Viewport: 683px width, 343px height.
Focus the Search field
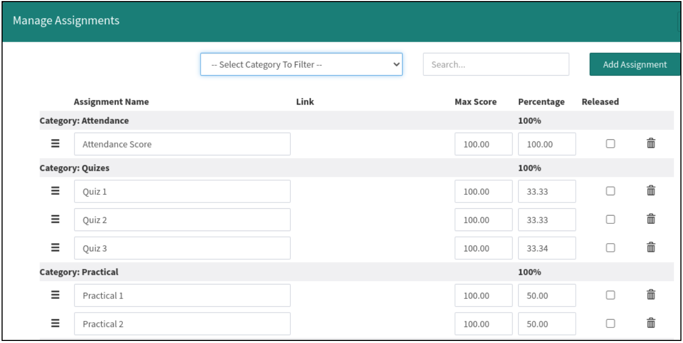[x=496, y=64]
